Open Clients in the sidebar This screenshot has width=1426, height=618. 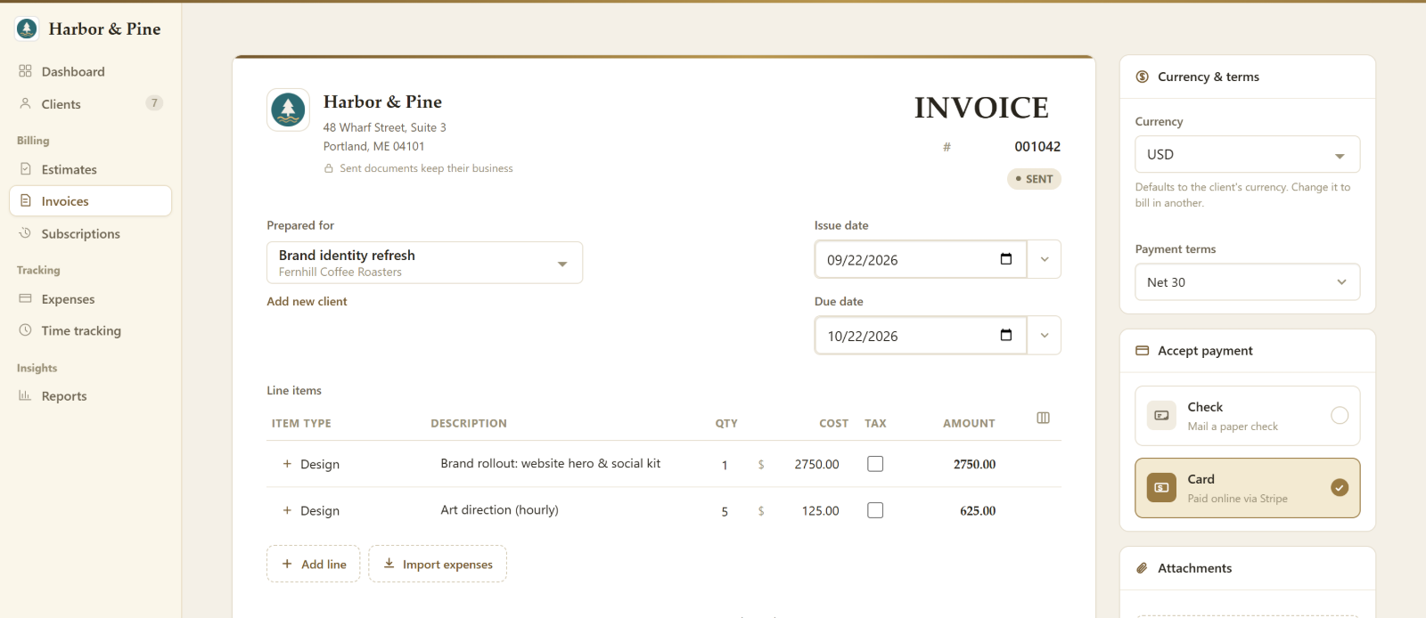(90, 103)
